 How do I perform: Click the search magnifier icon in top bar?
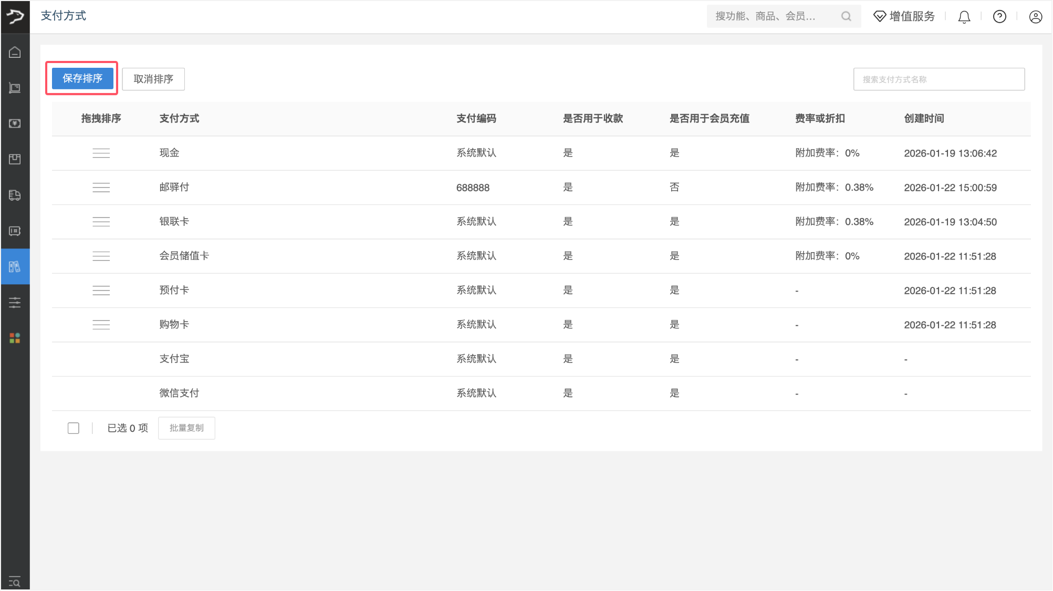pos(846,16)
